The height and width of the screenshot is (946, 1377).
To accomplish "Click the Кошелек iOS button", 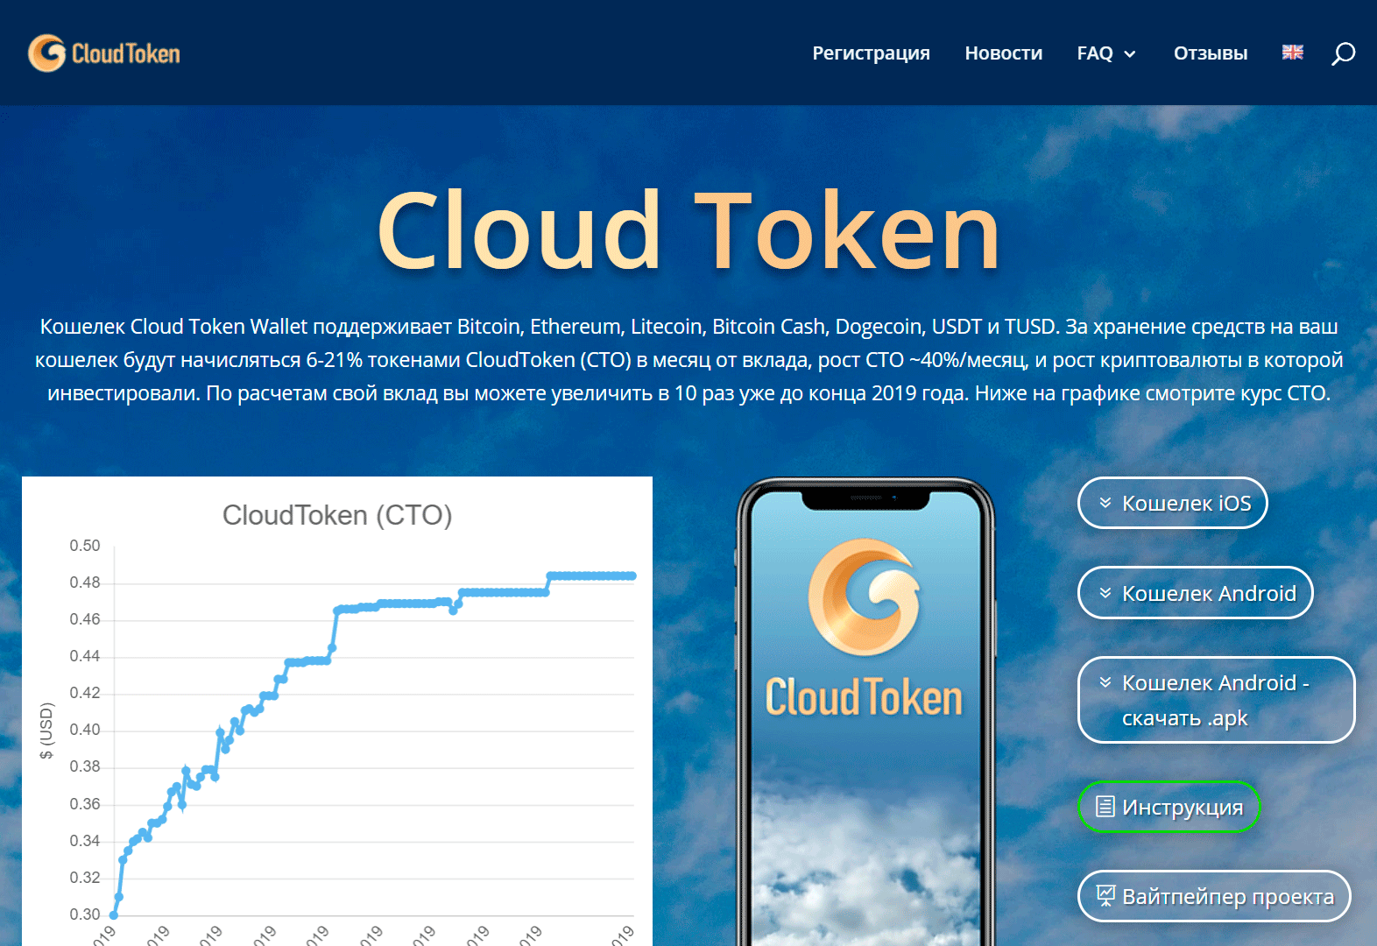I will click(x=1173, y=503).
